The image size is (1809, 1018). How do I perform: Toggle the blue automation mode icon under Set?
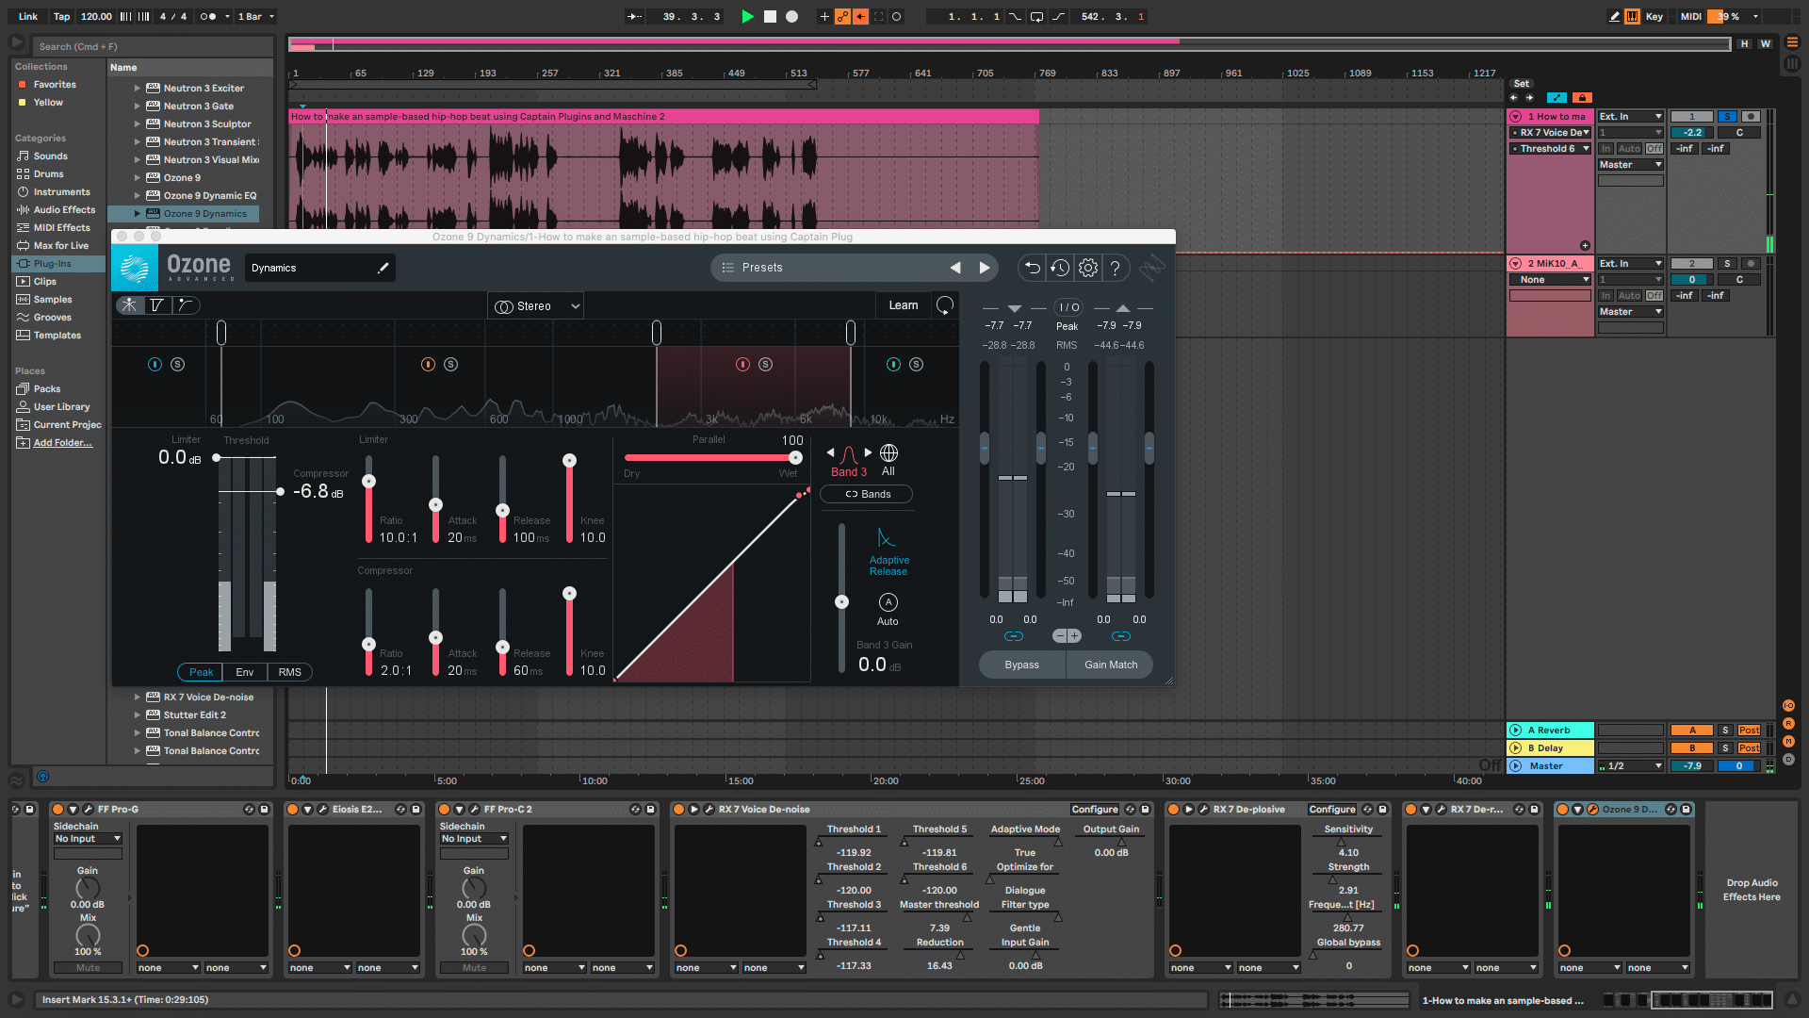(1556, 98)
